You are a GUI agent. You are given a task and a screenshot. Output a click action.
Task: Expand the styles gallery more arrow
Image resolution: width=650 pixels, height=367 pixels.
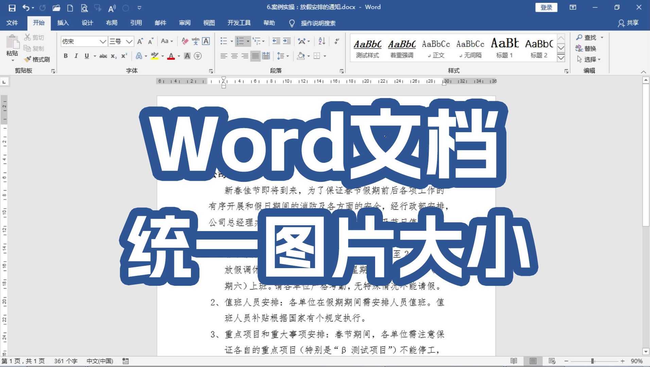click(561, 58)
